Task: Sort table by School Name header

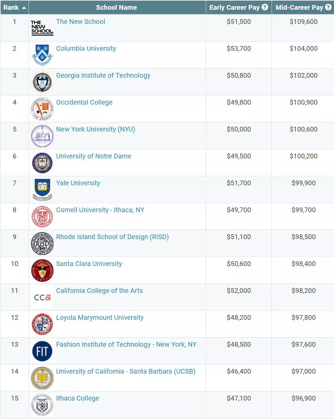Action: coord(116,7)
